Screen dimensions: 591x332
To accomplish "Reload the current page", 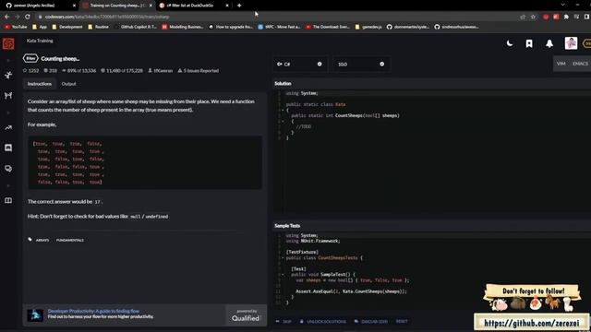I will (27, 17).
